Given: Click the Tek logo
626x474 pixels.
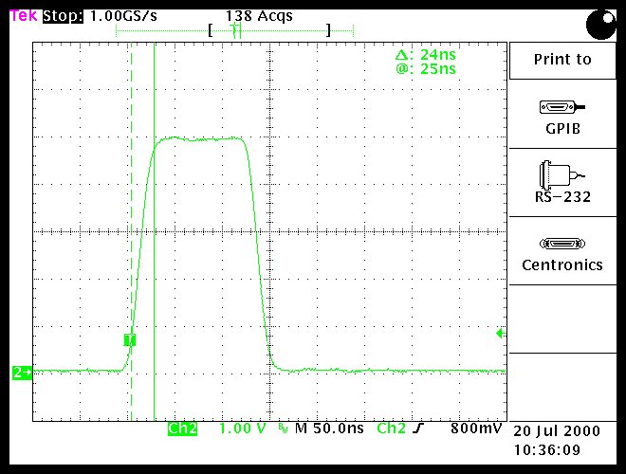Looking at the screenshot, I should click(24, 16).
